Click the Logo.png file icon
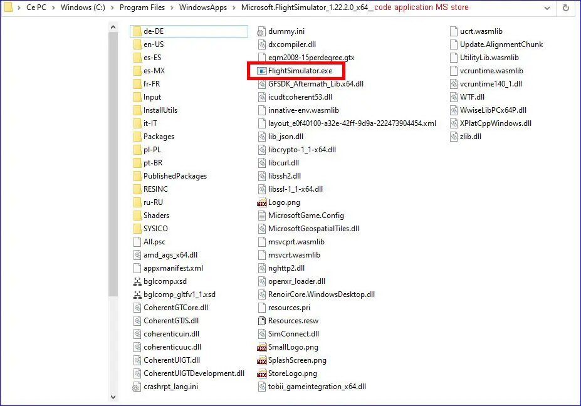The width and height of the screenshot is (581, 406). (261, 202)
